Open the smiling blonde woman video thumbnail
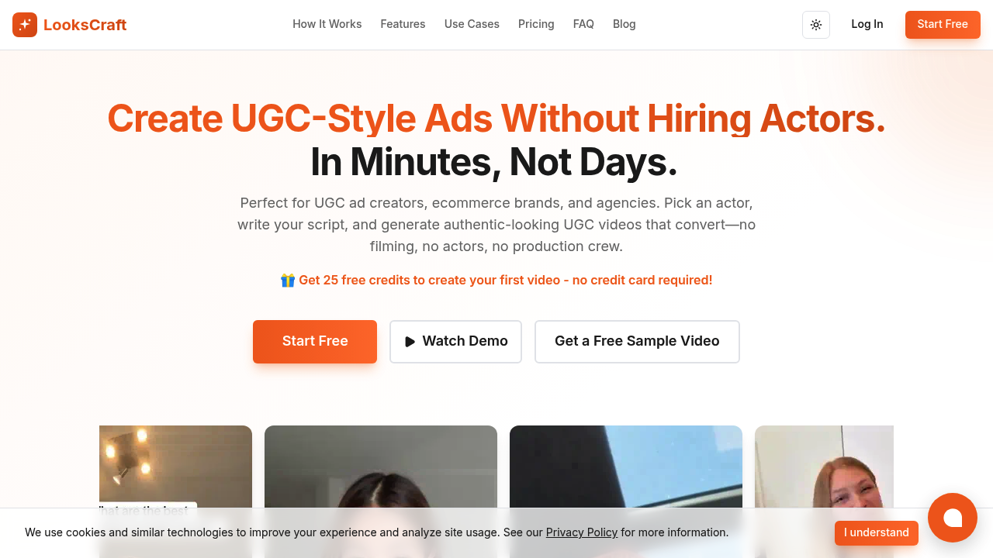 pyautogui.click(x=824, y=491)
